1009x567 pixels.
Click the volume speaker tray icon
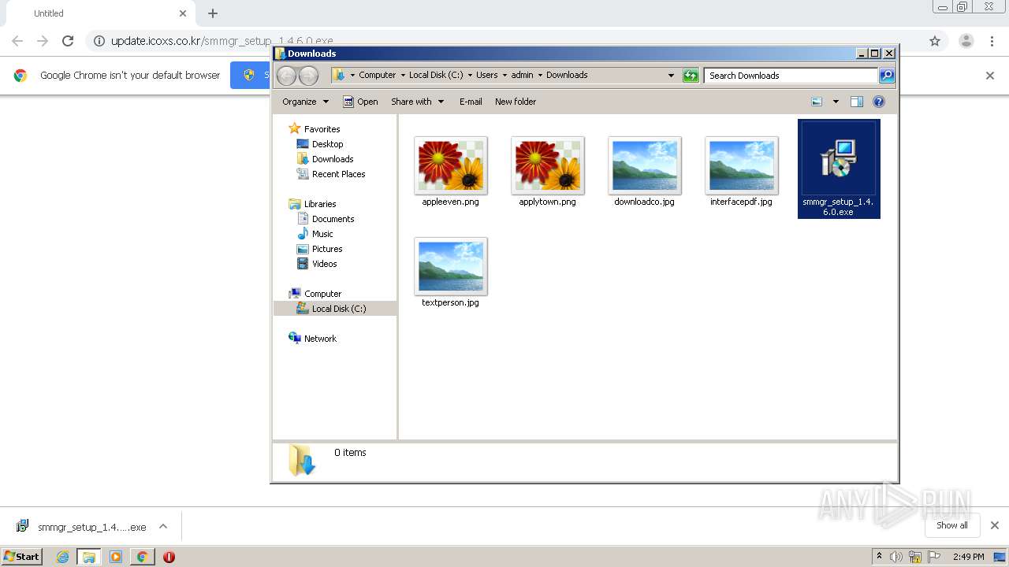[x=896, y=557]
